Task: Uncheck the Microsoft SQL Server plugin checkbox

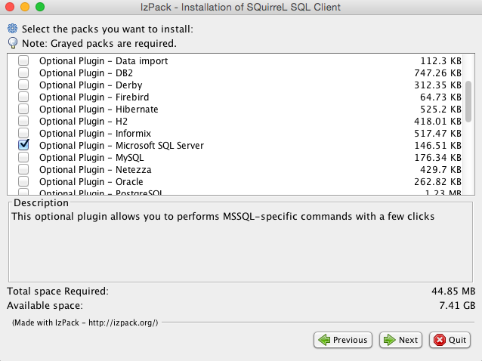Action: pos(23,145)
